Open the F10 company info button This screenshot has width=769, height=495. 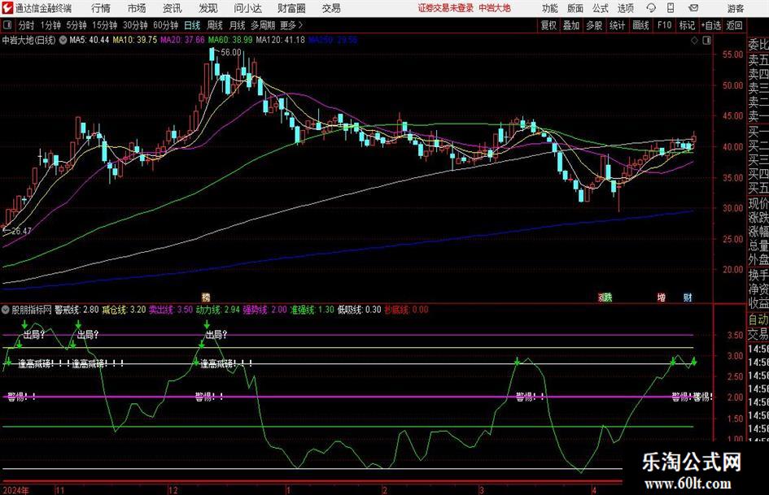click(665, 25)
